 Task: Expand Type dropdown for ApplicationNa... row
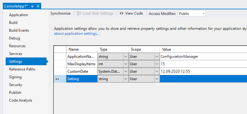pos(126,57)
